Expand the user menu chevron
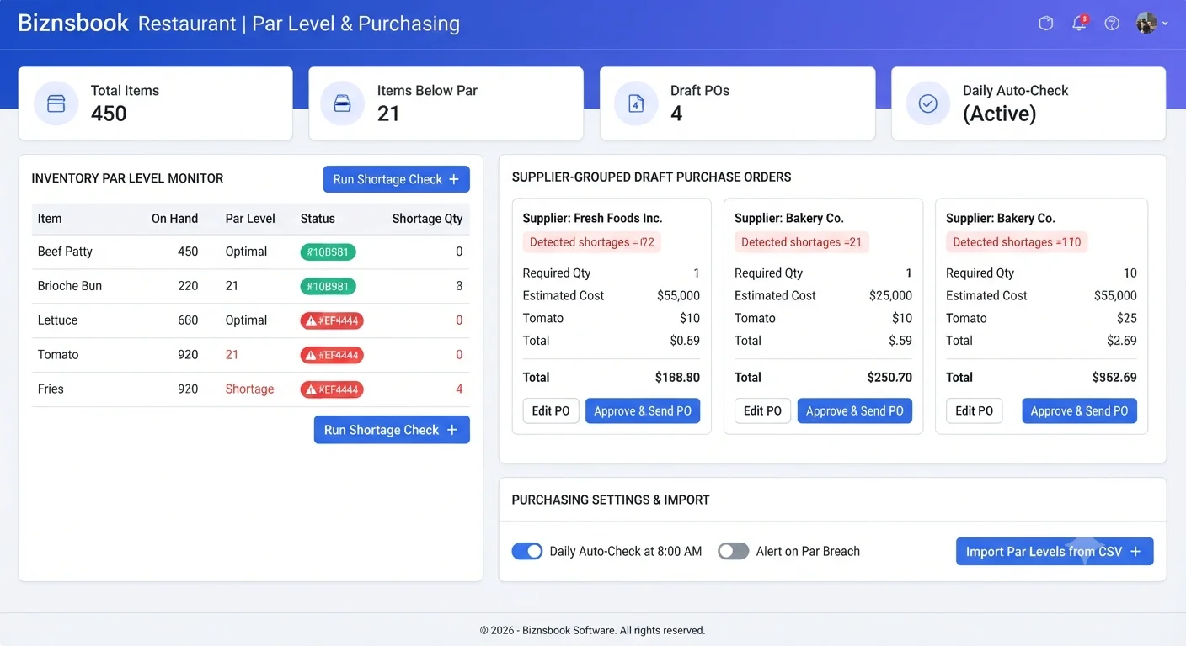1186x646 pixels. click(x=1165, y=24)
